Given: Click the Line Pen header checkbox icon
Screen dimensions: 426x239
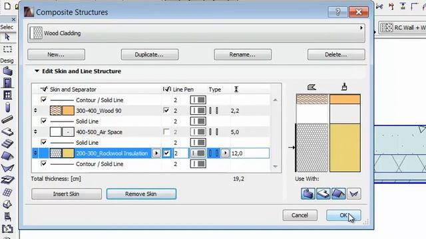Looking at the screenshot, I should 167,89.
